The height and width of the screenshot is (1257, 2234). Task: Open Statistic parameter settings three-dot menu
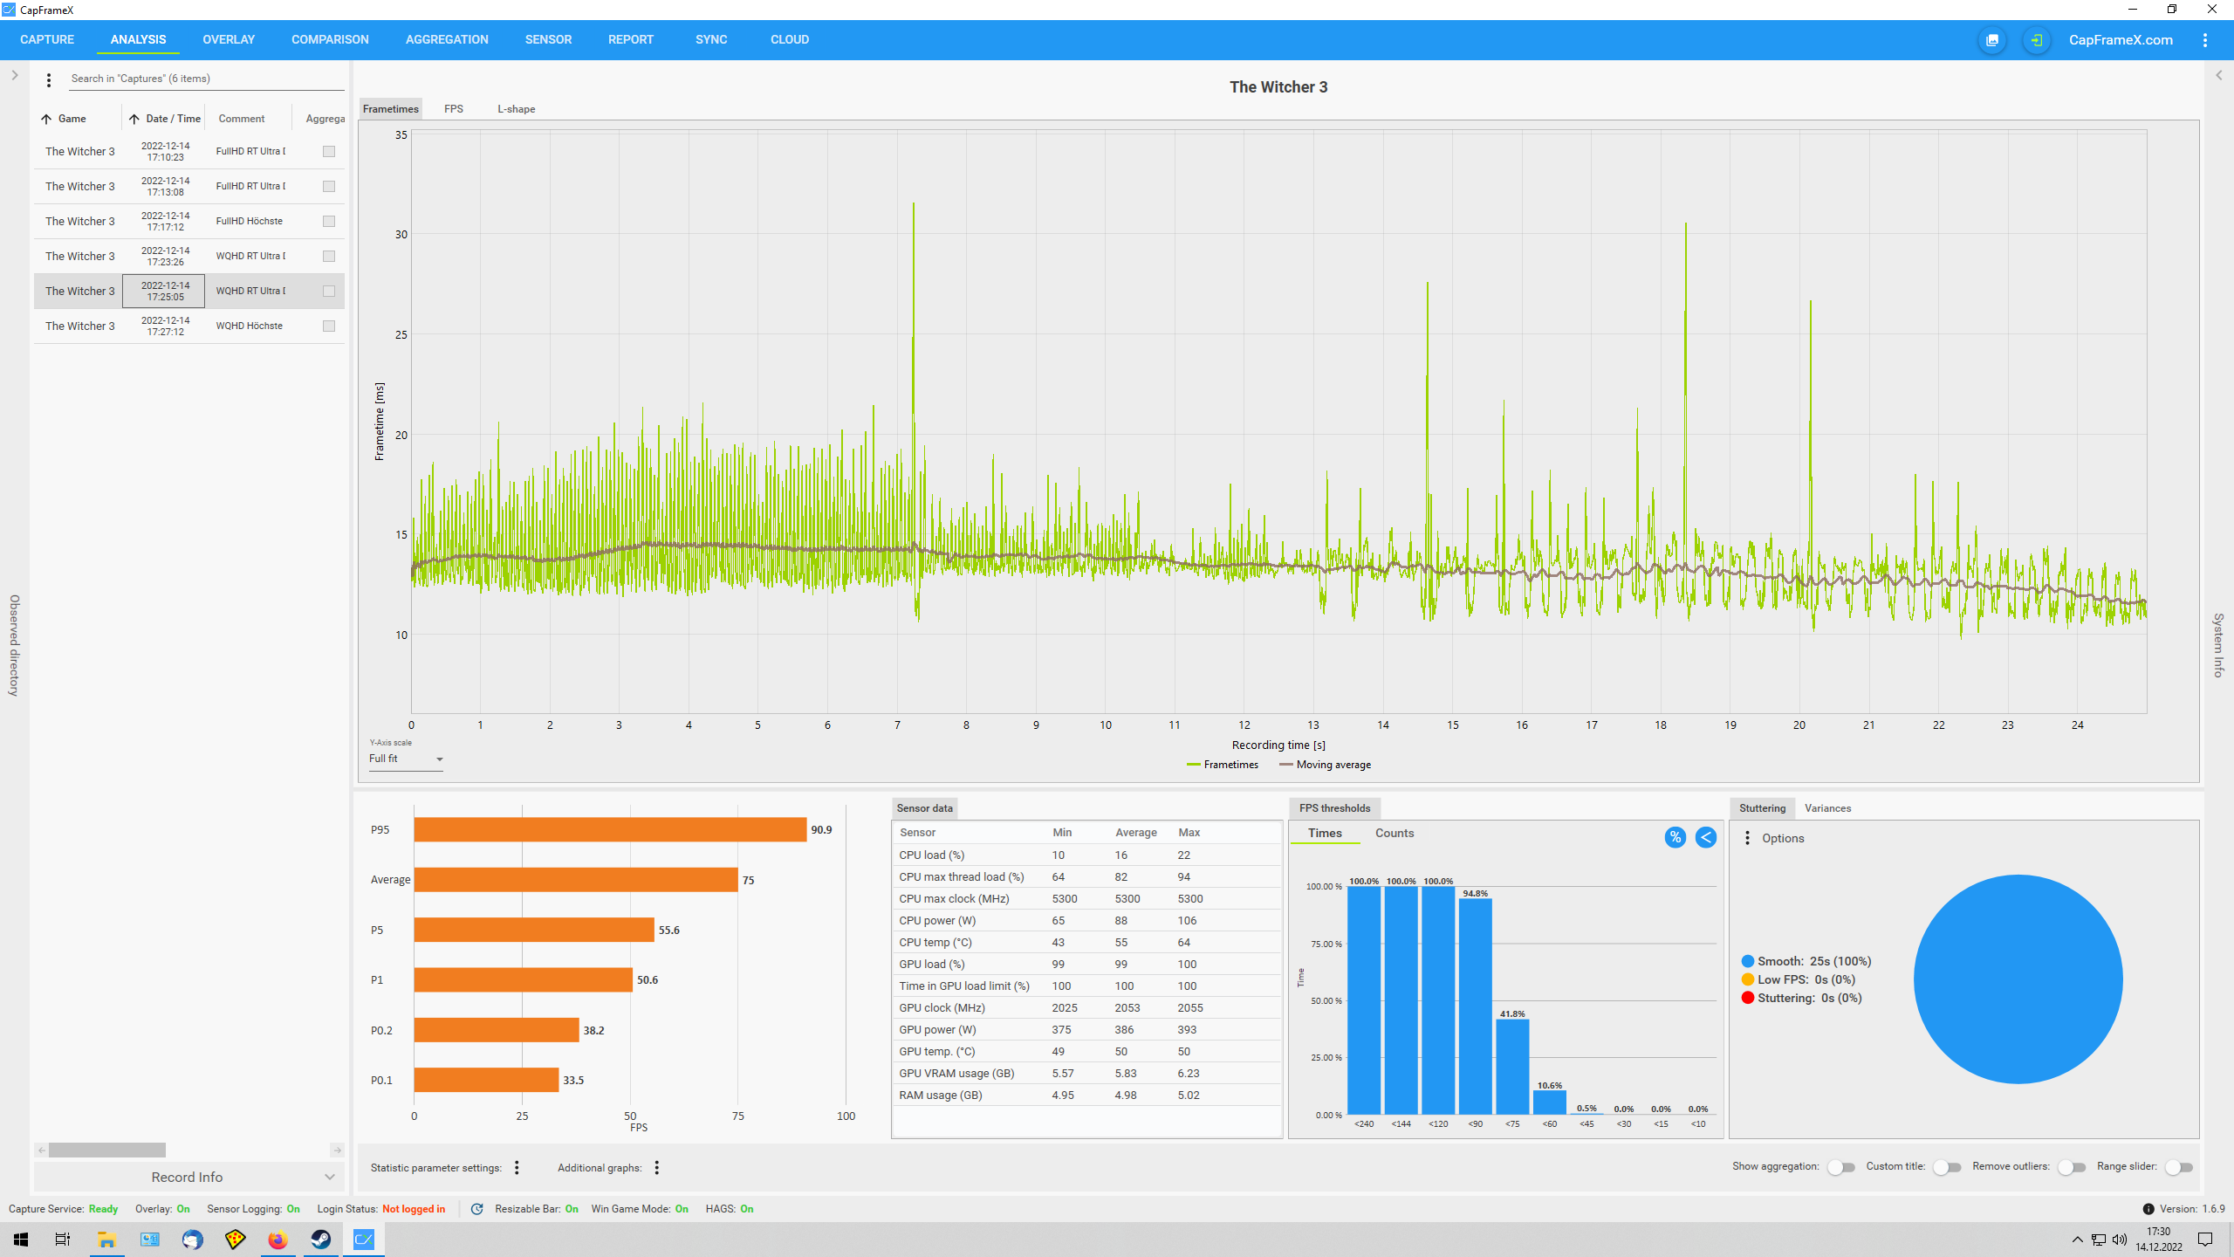click(517, 1167)
